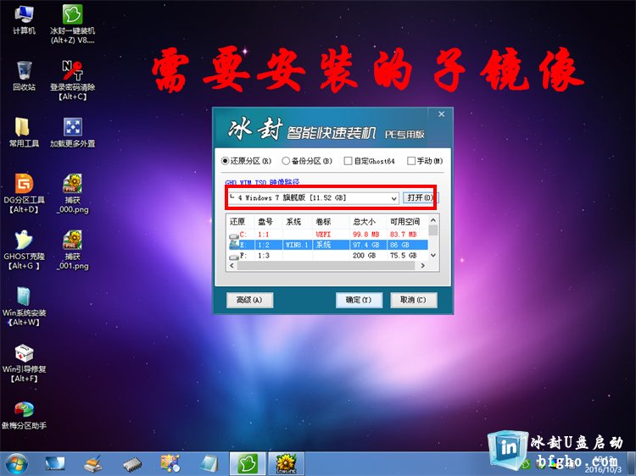Open the 回收站 recycle bin icon
Screen dimensions: 636x476
click(24, 75)
